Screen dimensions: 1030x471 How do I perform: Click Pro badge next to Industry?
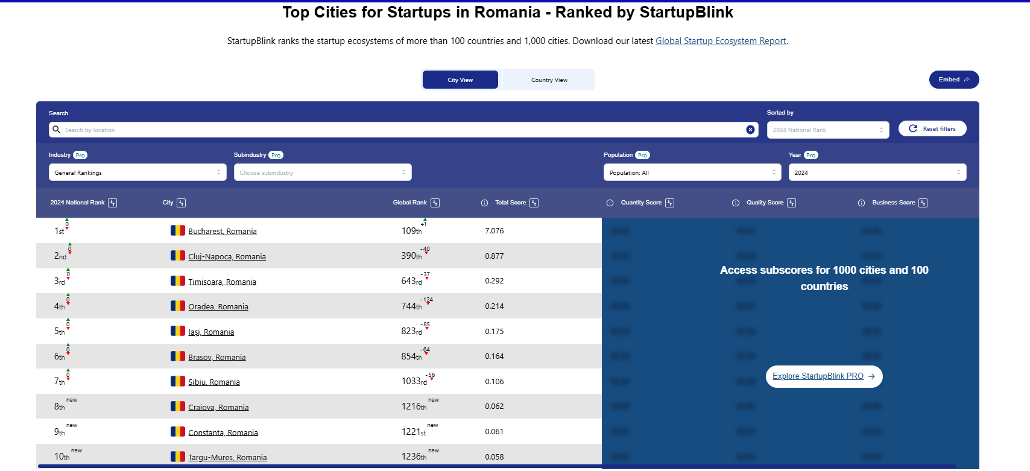point(80,155)
